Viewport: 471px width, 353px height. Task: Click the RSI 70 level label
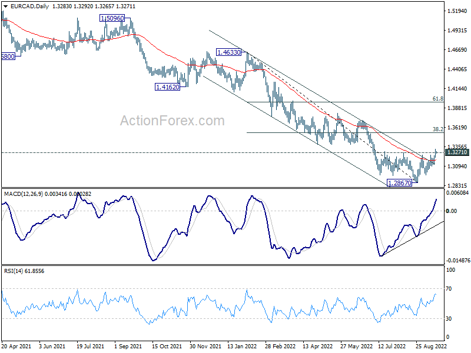(449, 289)
